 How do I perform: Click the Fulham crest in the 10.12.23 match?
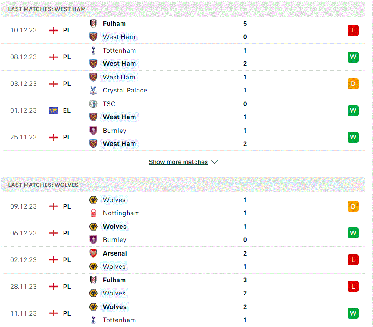[x=93, y=24]
